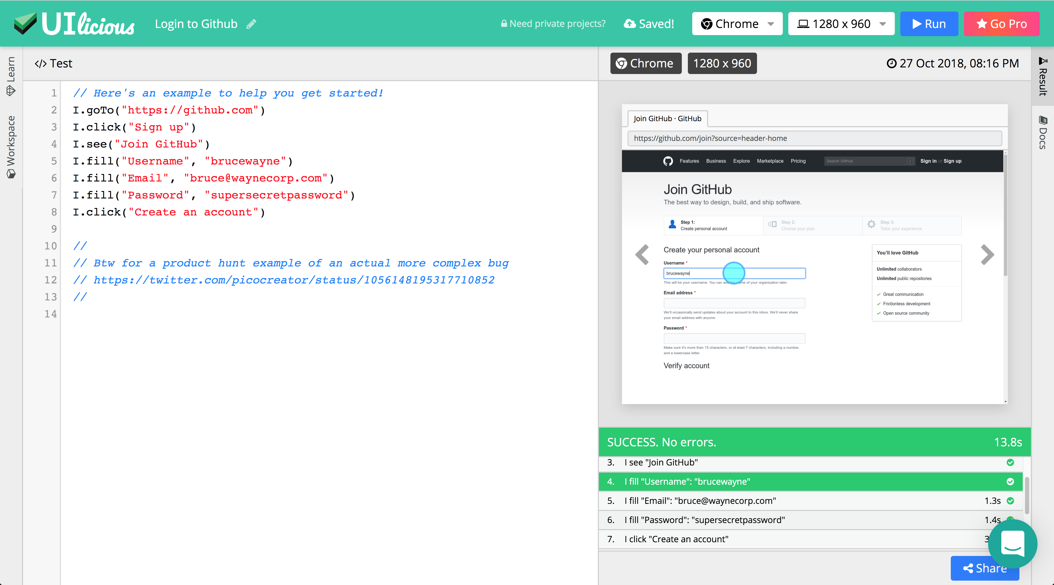Click the Chrome badge in result panel
This screenshot has width=1054, height=585.
[x=646, y=63]
